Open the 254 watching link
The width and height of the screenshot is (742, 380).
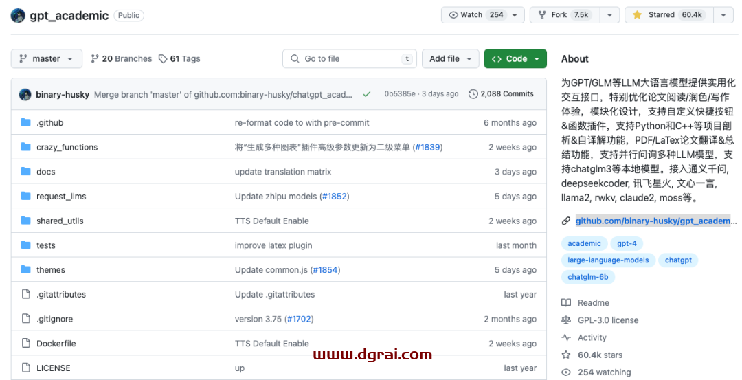click(605, 372)
